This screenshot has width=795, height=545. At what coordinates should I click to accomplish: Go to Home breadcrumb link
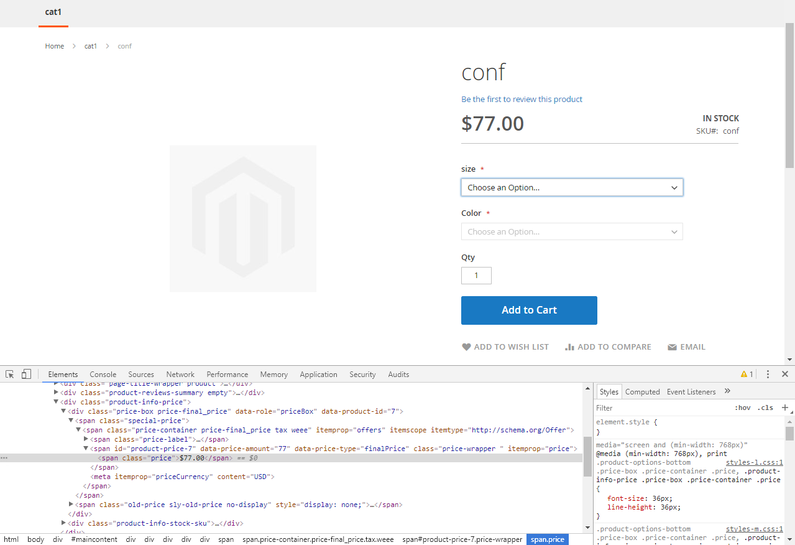[55, 46]
